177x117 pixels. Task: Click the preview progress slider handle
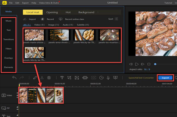pyautogui.click(x=155, y=64)
